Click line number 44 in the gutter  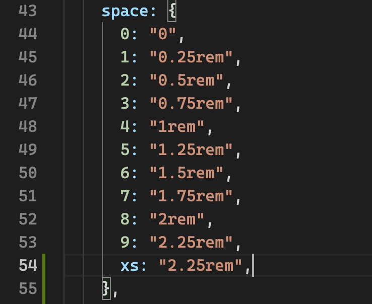[x=28, y=34]
